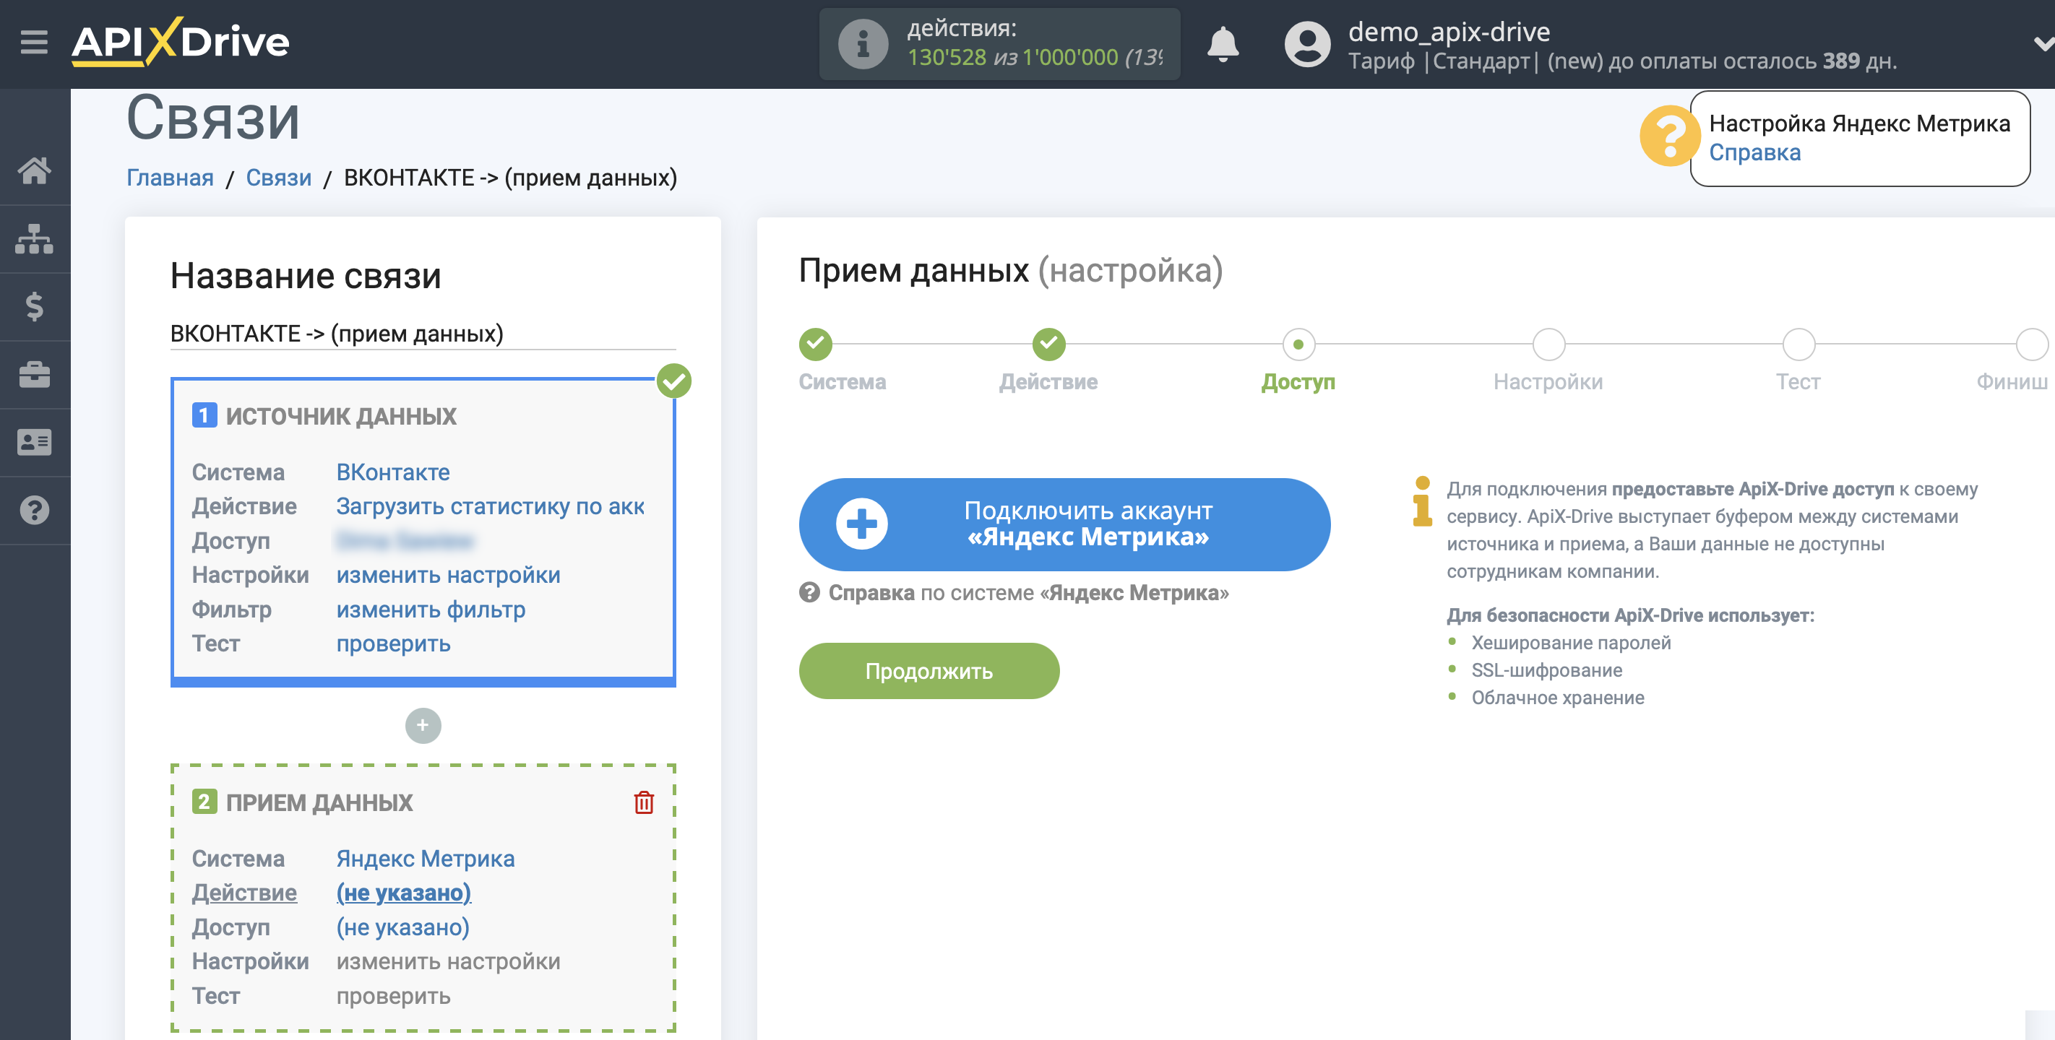Screen dimensions: 2055x1040
Task: Expand the account dropdown chevron
Action: pos(2043,44)
